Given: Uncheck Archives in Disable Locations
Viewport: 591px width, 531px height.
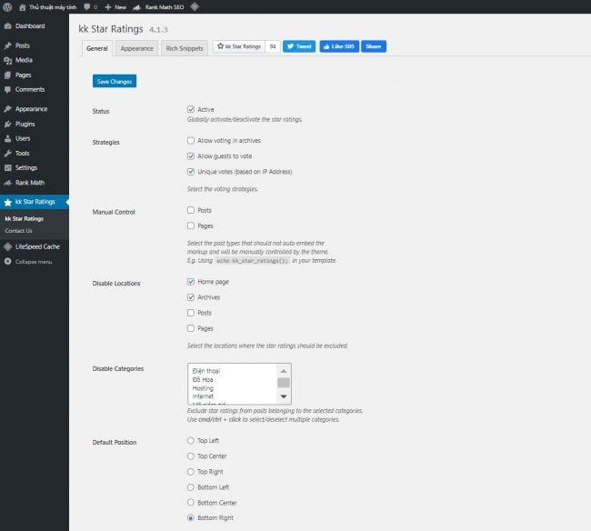Looking at the screenshot, I should 191,297.
